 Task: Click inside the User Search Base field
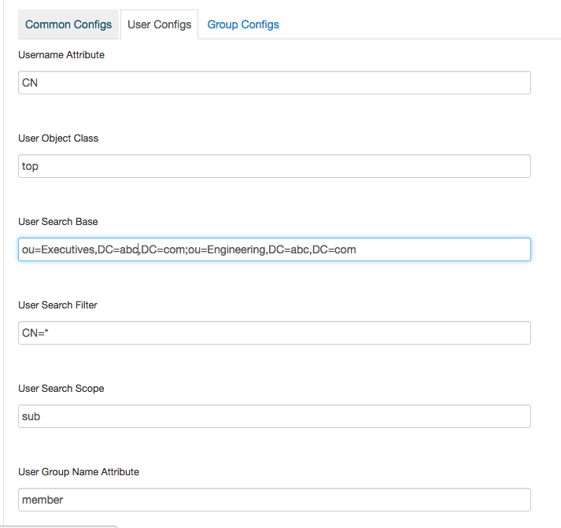[x=441, y=249]
